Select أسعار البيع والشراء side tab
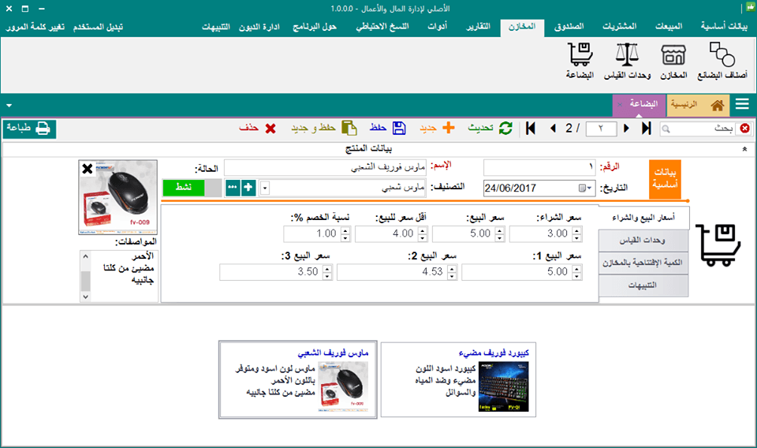Screen dimensions: 757x448 643,218
